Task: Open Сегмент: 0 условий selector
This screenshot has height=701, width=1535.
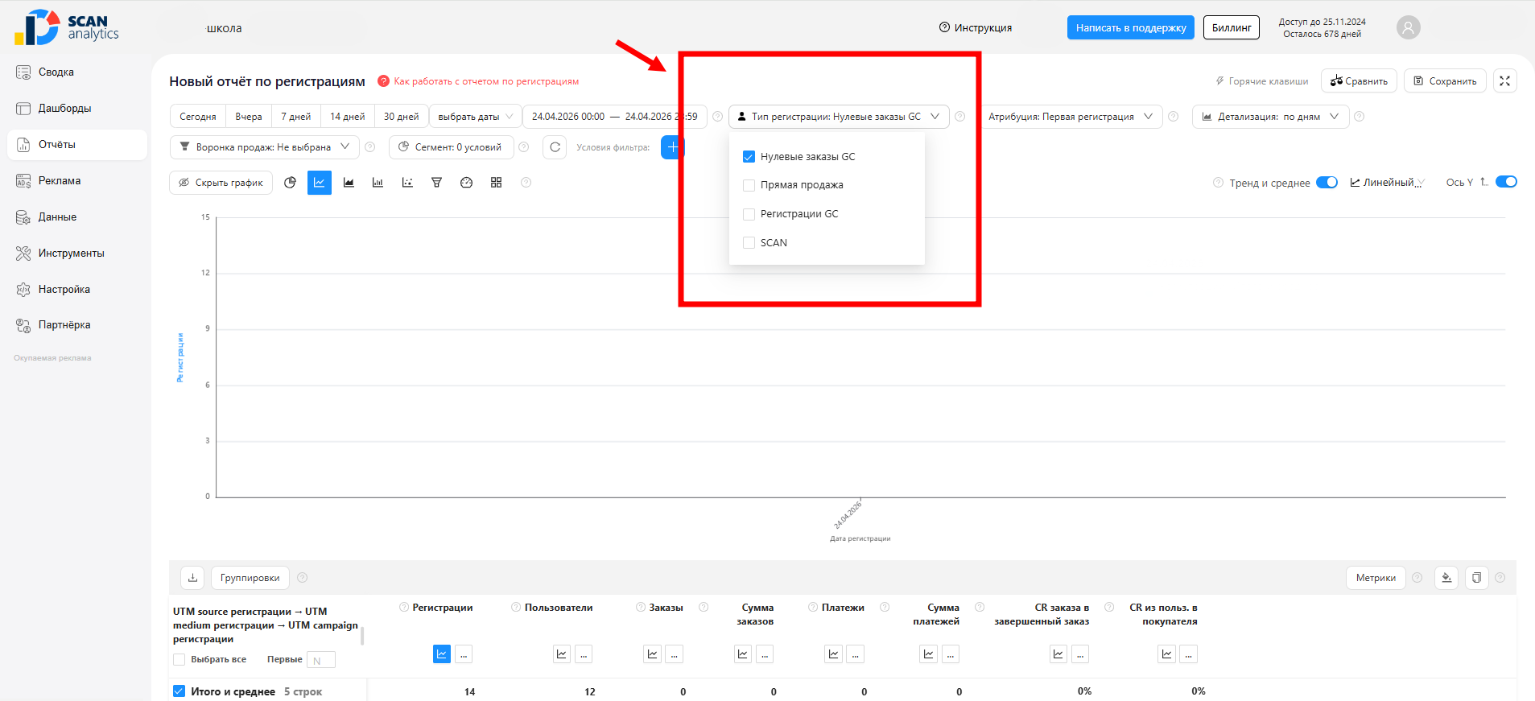Action: click(452, 147)
